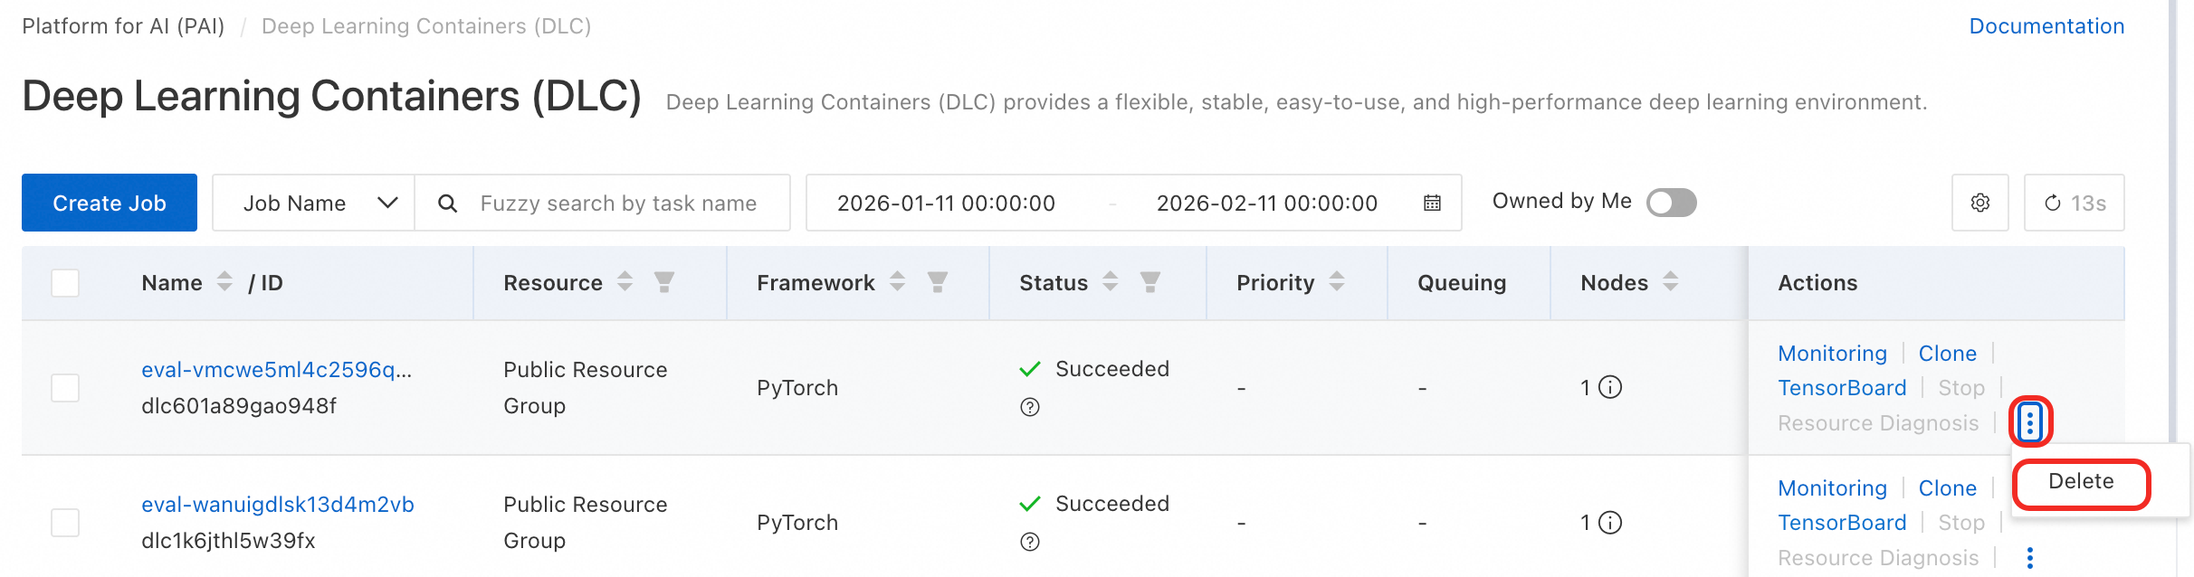
Task: Sort the table by the Nodes column
Action: tap(1671, 282)
